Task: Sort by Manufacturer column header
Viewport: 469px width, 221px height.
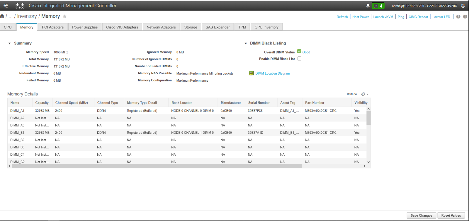Action: click(x=231, y=103)
